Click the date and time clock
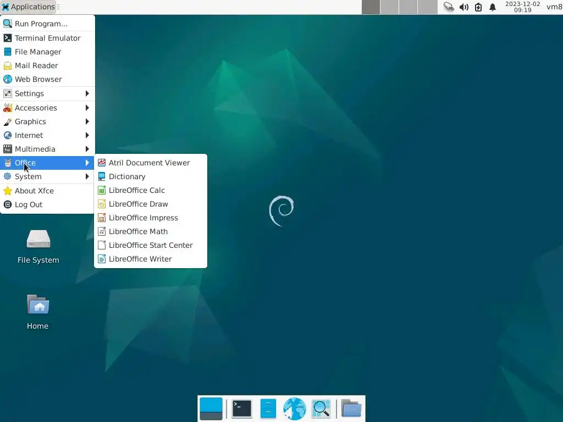Image resolution: width=563 pixels, height=422 pixels. 522,7
